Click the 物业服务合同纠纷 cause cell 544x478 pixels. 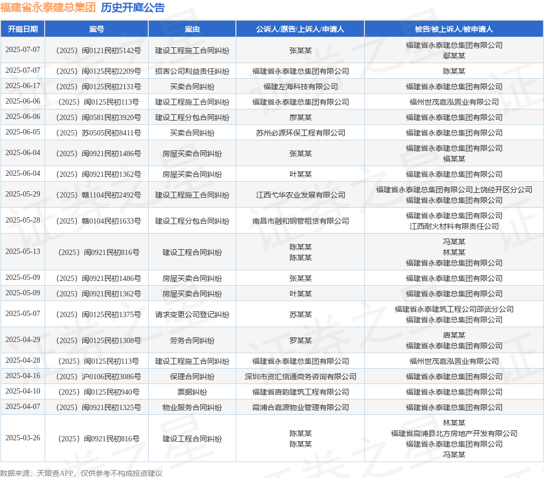click(192, 407)
